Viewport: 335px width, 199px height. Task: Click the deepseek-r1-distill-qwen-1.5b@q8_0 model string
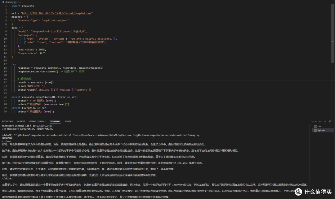coord(58,32)
